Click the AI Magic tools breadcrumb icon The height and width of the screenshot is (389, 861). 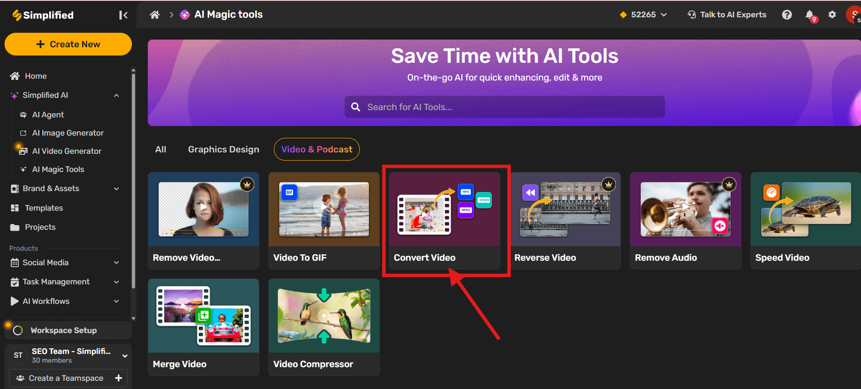click(x=185, y=15)
